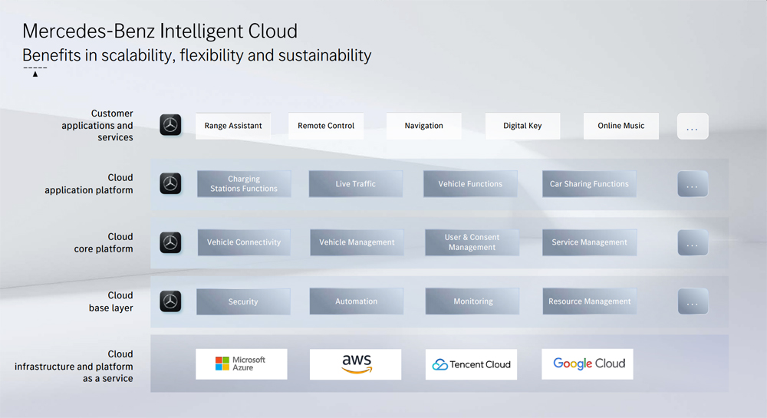Image resolution: width=767 pixels, height=418 pixels.
Task: Choose the Tencent Cloud logo tile
Action: click(471, 364)
